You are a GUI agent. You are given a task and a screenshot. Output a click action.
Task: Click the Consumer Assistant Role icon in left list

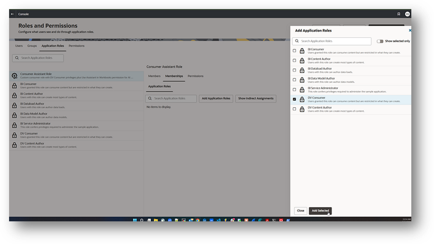click(14, 75)
